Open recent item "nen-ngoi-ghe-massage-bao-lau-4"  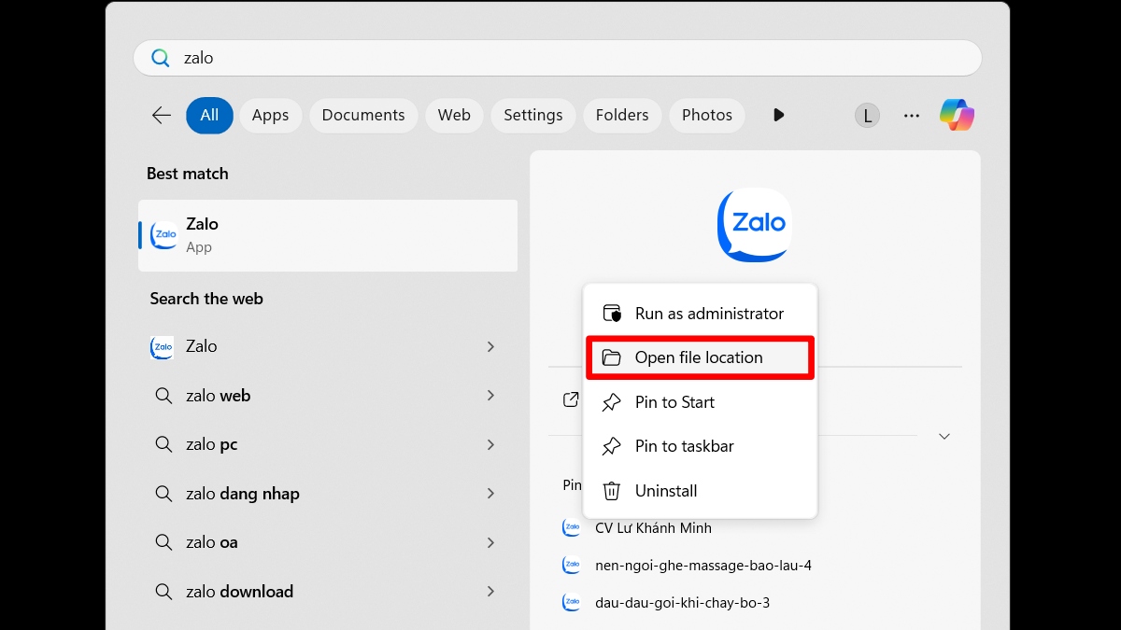tap(703, 566)
